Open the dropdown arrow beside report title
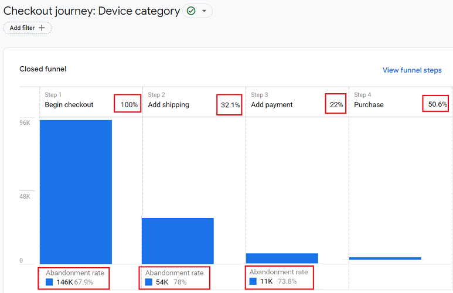 tap(205, 11)
